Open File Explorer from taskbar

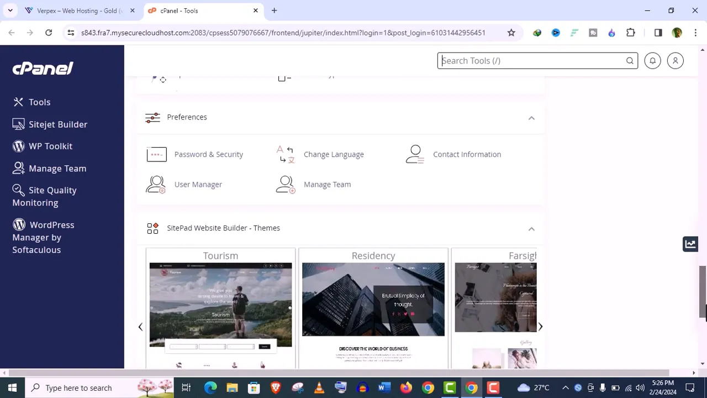(x=232, y=387)
